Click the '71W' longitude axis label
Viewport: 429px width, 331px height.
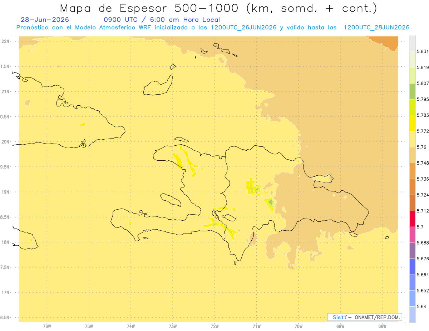coord(256,326)
